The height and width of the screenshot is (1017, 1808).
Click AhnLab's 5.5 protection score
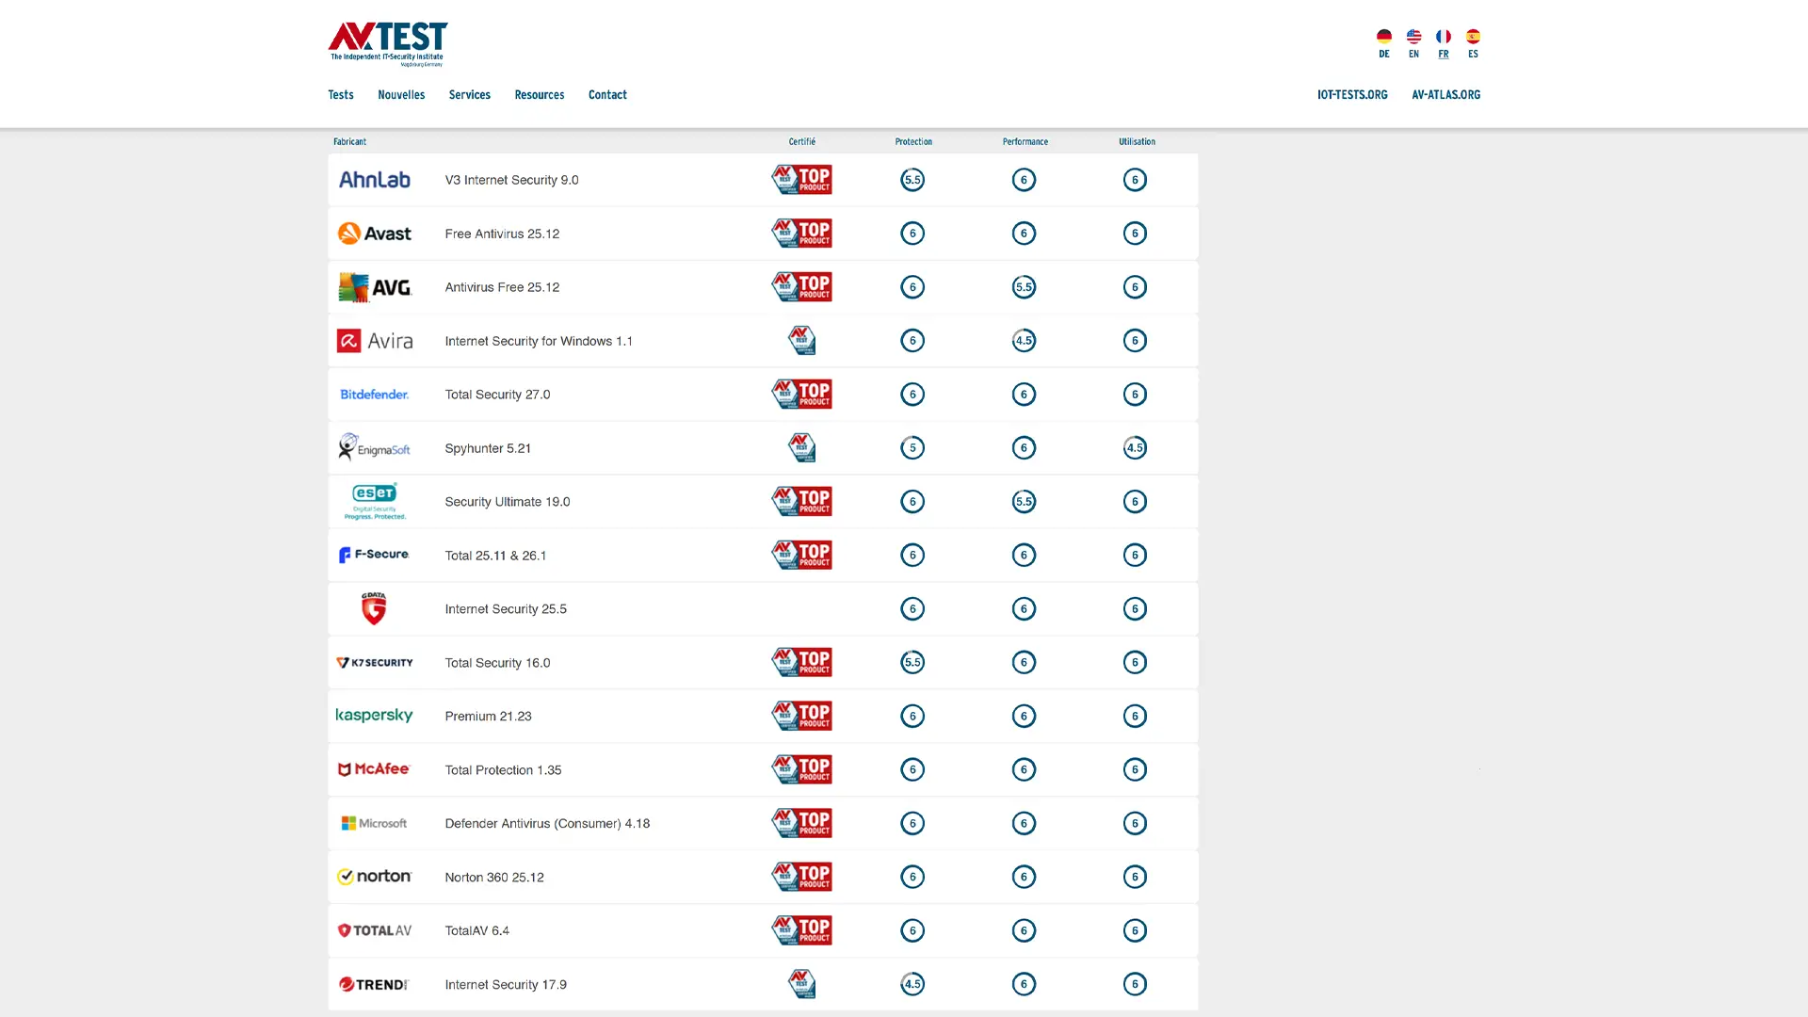click(x=912, y=180)
